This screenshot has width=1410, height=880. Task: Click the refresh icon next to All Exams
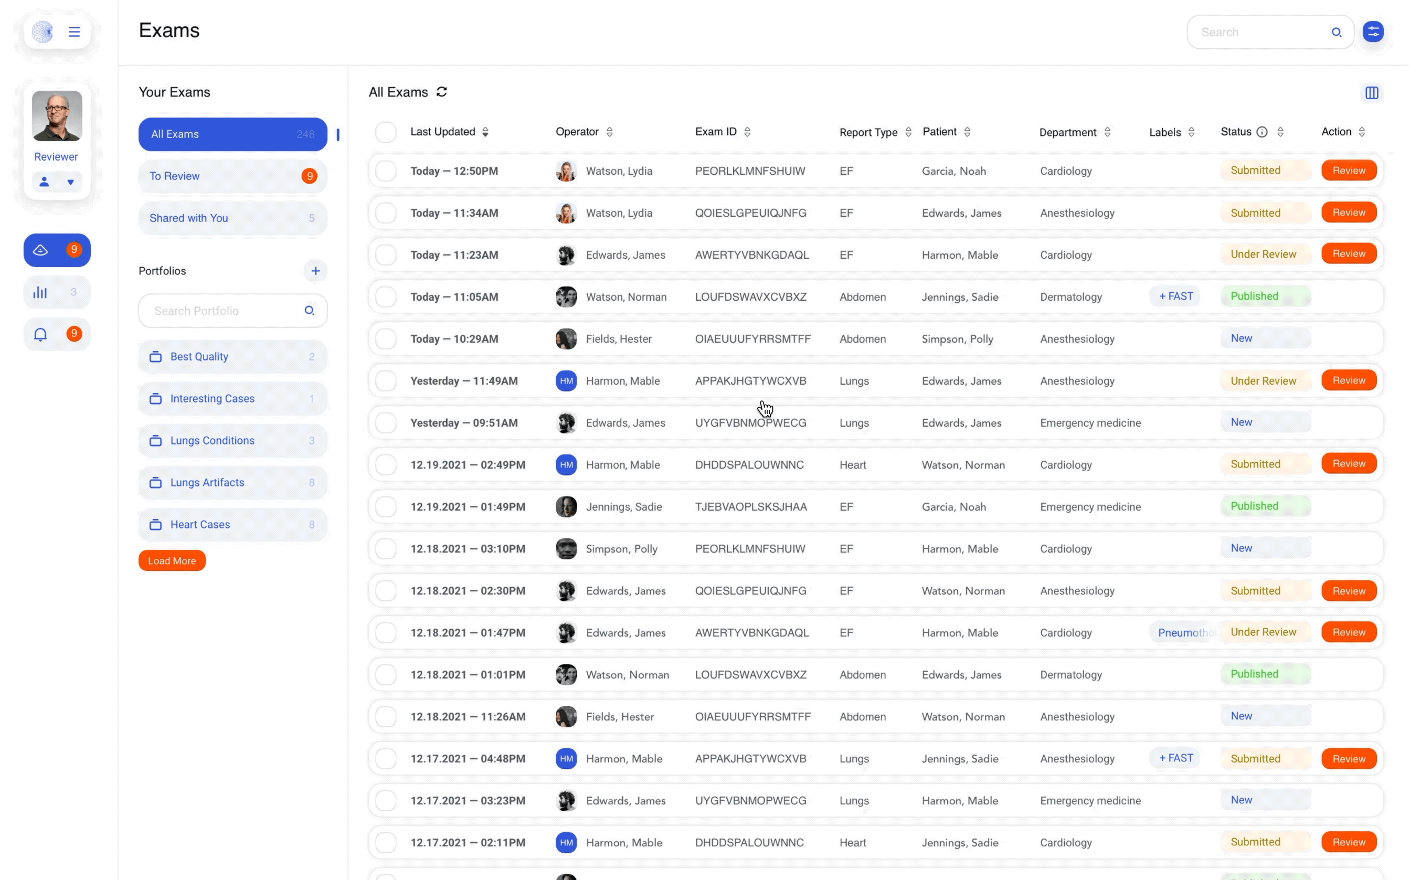pyautogui.click(x=442, y=92)
